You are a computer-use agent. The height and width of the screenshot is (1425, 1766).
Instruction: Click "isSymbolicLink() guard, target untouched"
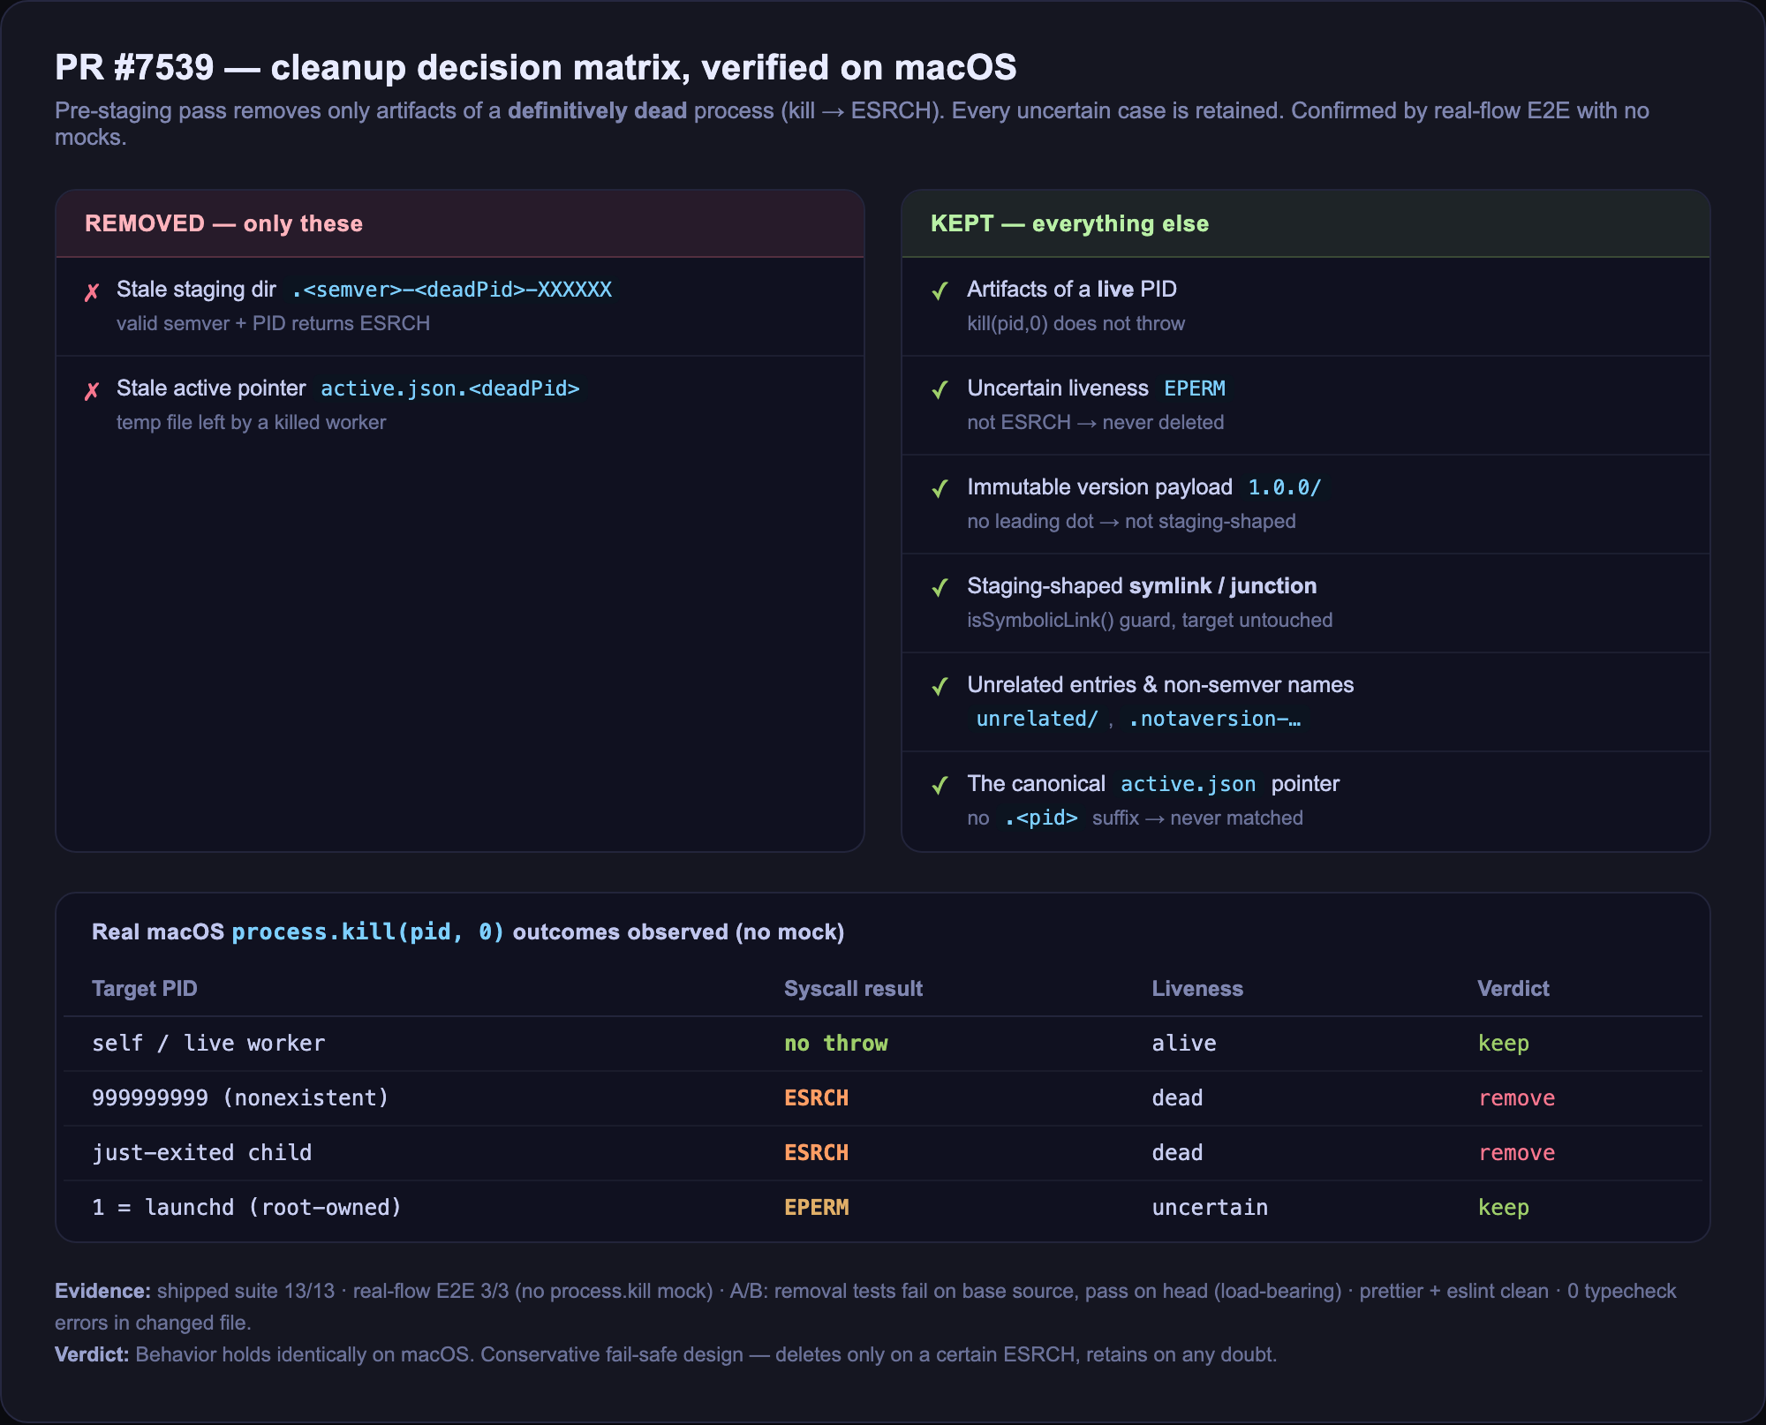coord(1150,620)
